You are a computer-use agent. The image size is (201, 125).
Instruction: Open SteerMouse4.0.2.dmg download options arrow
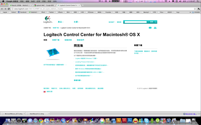pyautogui.click(x=49, y=114)
